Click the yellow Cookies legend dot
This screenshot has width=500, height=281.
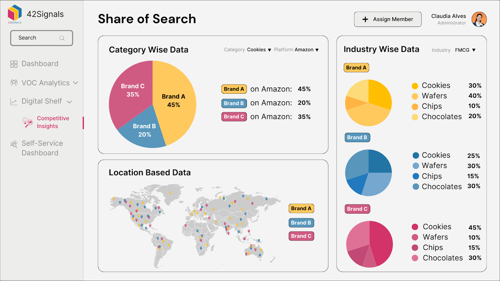[x=415, y=85]
